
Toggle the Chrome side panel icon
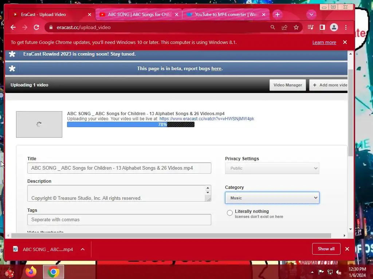point(322,27)
